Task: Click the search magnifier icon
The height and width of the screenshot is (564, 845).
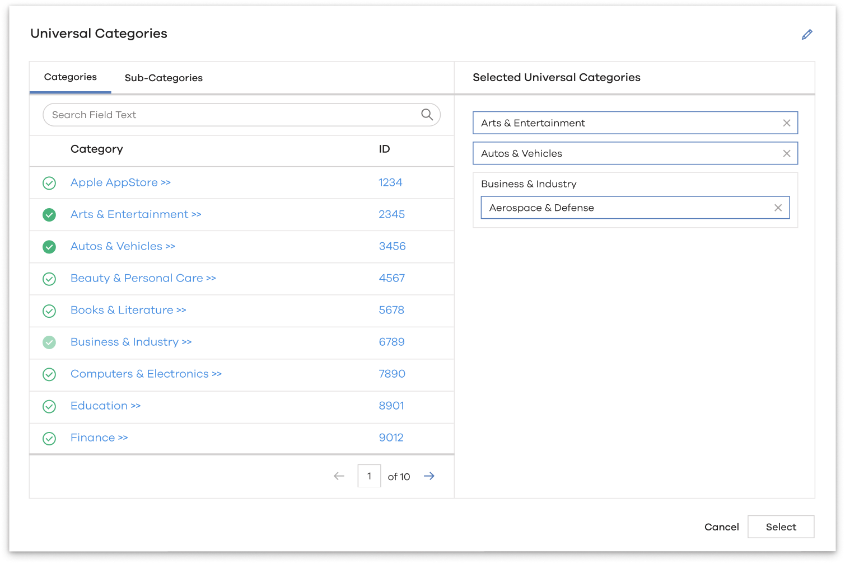Action: point(427,115)
